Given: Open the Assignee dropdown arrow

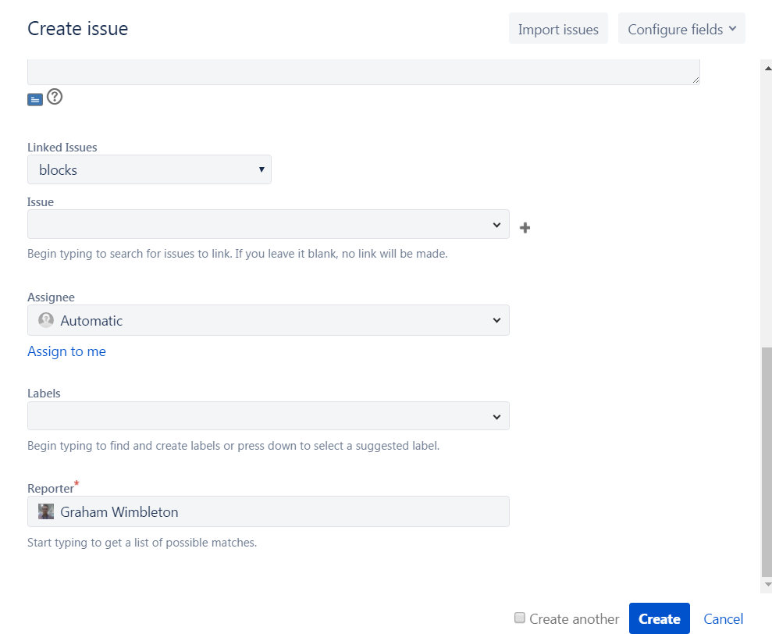Looking at the screenshot, I should [x=496, y=320].
